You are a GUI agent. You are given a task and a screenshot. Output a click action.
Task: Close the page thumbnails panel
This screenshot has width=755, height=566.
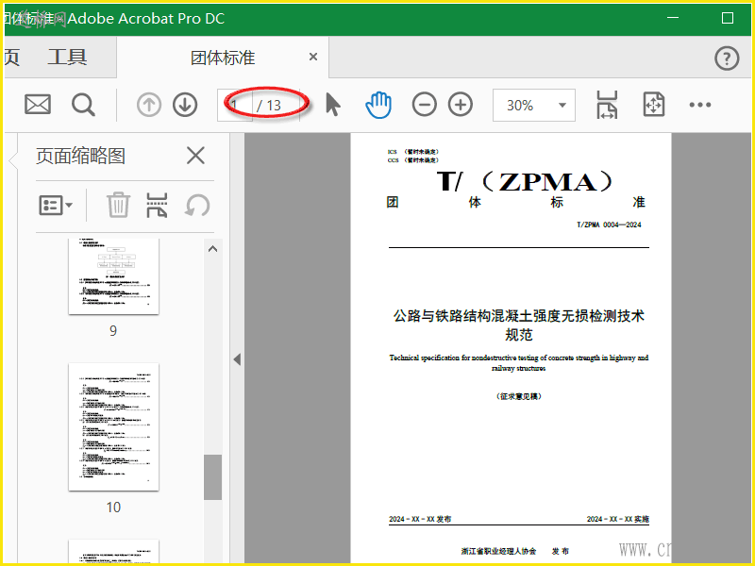[195, 156]
